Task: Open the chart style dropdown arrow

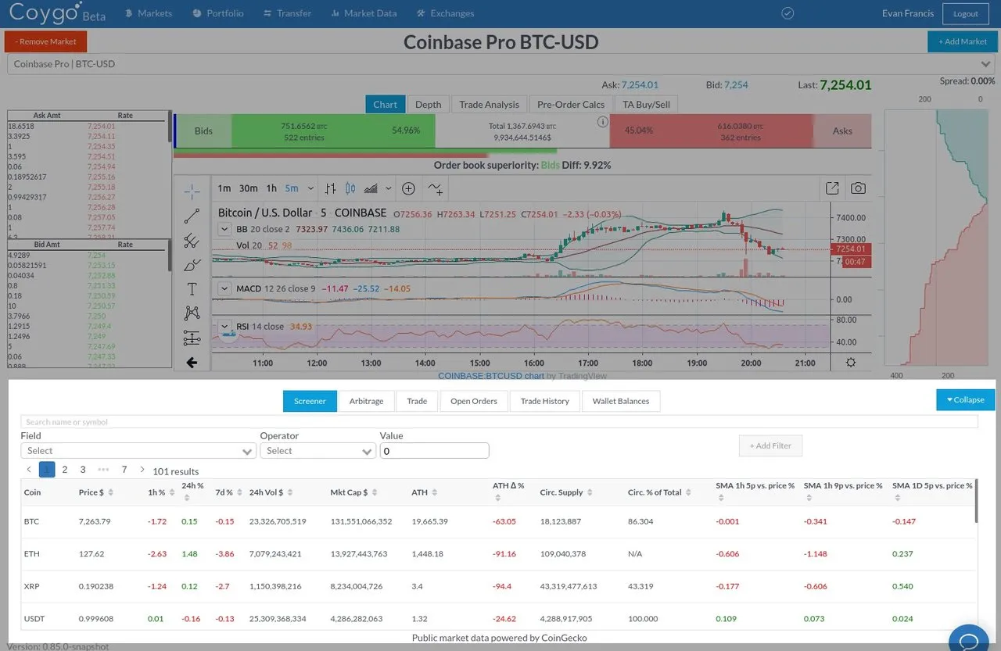Action: [x=389, y=188]
